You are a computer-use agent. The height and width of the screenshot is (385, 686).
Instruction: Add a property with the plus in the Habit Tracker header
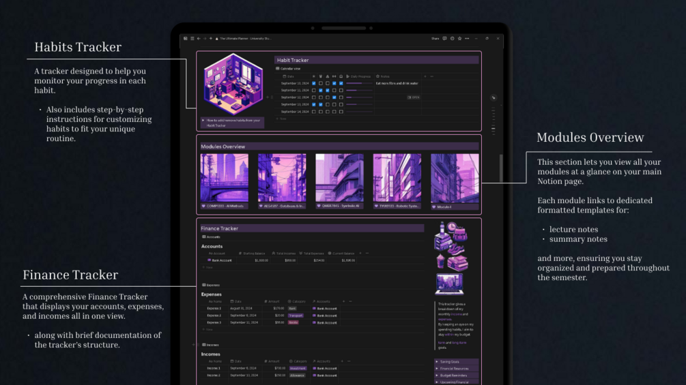pos(425,76)
